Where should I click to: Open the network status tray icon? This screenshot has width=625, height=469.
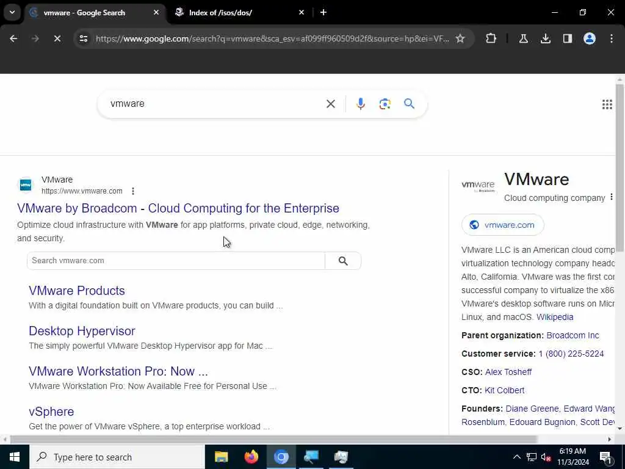point(532,457)
